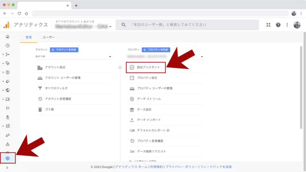Switch to the ユーザー tab
306x172 pixels.
(x=49, y=37)
